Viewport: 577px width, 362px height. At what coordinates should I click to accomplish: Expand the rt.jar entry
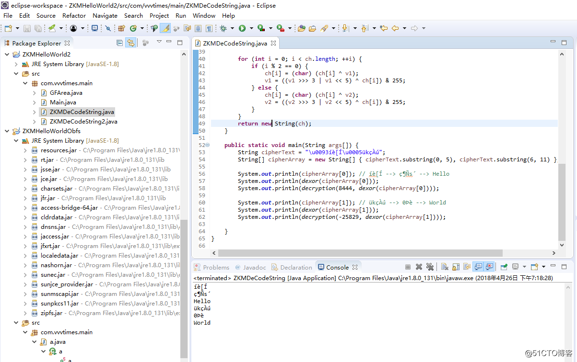point(25,160)
